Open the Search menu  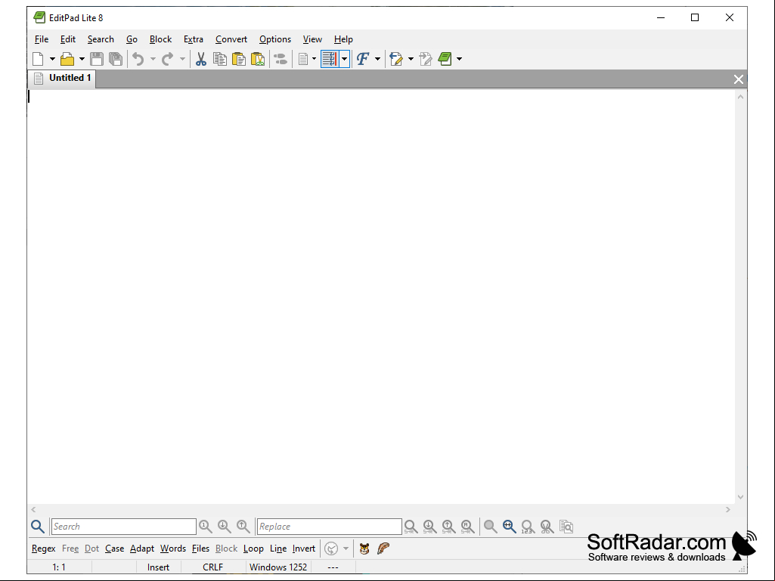(101, 39)
